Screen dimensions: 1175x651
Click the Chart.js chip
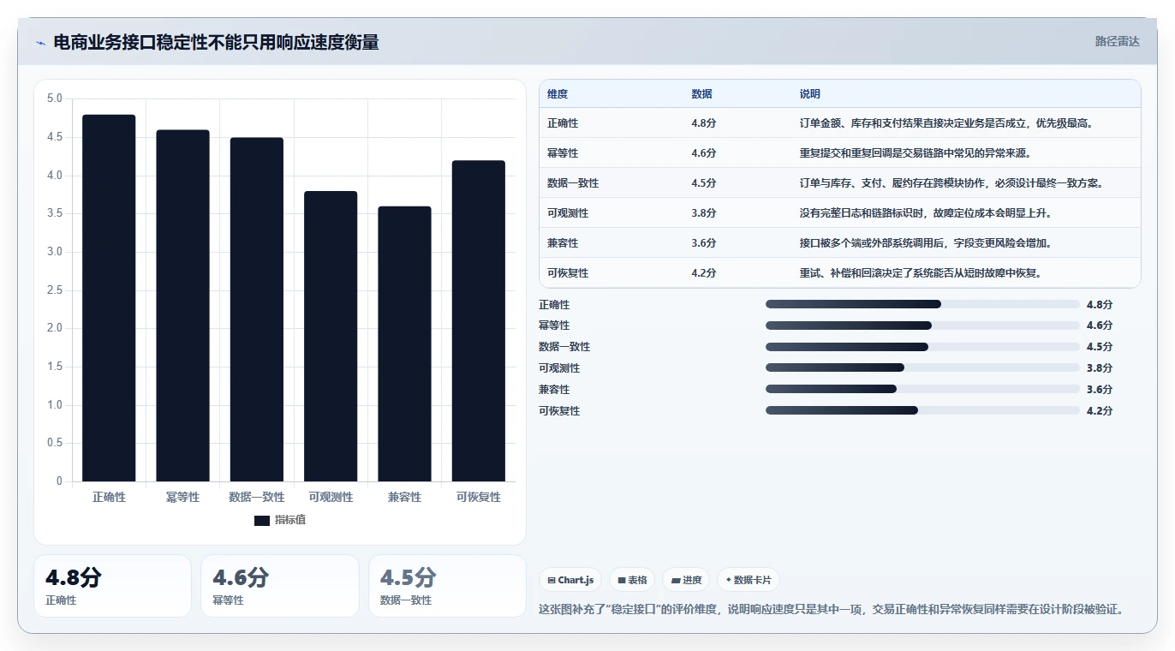point(570,580)
